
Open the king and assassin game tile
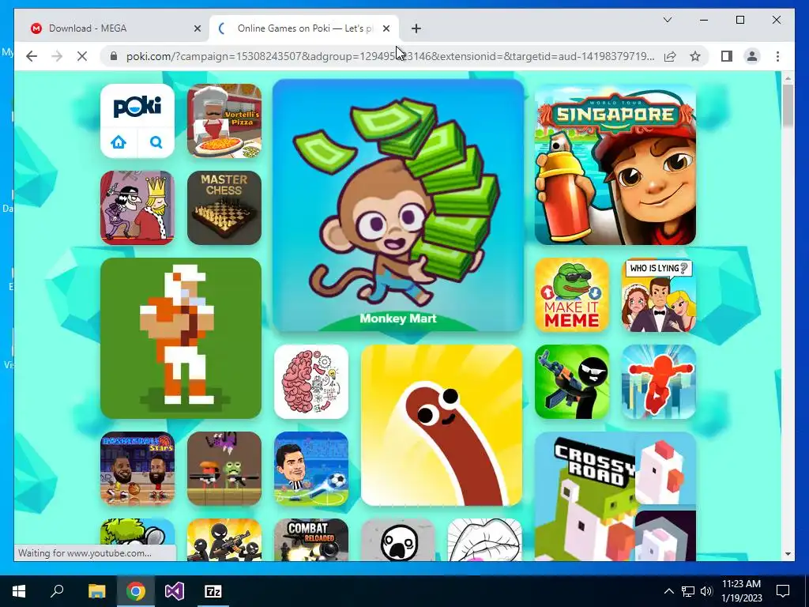(137, 208)
